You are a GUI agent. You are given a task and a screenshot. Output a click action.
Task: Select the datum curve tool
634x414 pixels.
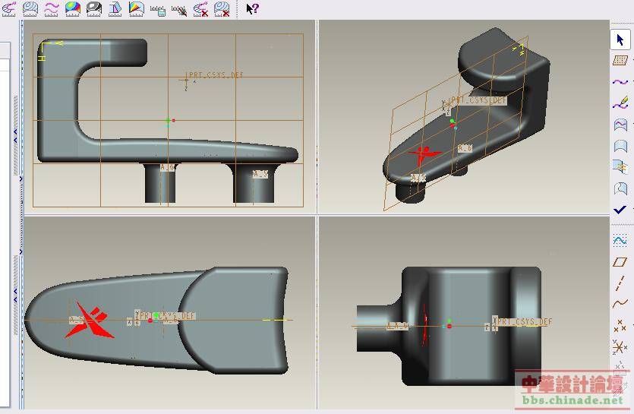coord(620,304)
